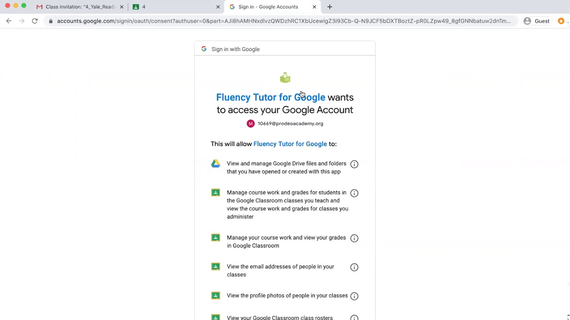Viewport: 570px width, 320px height.
Task: Show info for viewing your grades permission
Action: tap(354, 238)
